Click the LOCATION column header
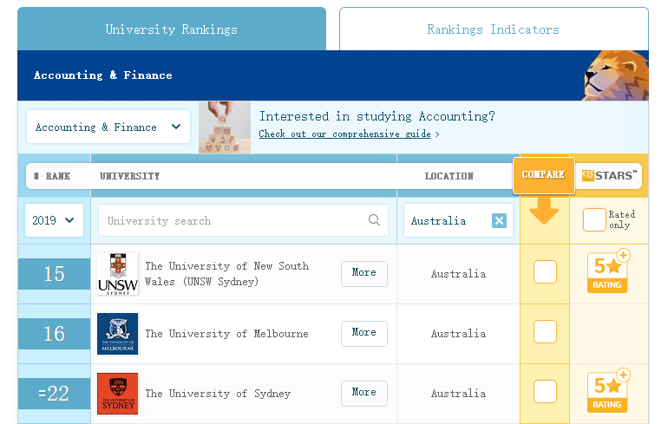This screenshot has width=668, height=424. [449, 176]
